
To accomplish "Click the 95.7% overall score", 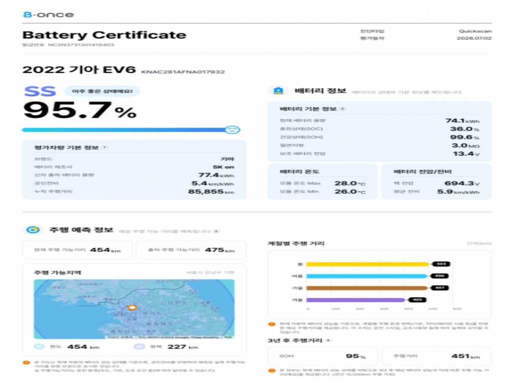I will click(80, 110).
